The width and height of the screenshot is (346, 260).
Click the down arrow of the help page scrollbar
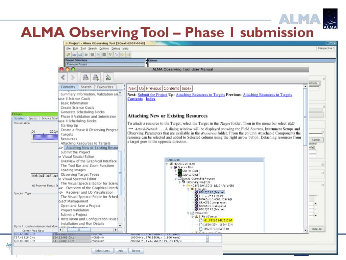pyautogui.click(x=305, y=230)
